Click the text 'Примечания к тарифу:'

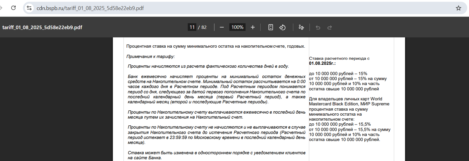coord(151,57)
